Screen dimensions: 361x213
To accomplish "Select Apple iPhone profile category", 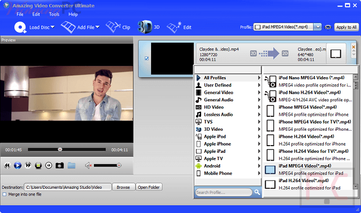I will tap(228, 144).
